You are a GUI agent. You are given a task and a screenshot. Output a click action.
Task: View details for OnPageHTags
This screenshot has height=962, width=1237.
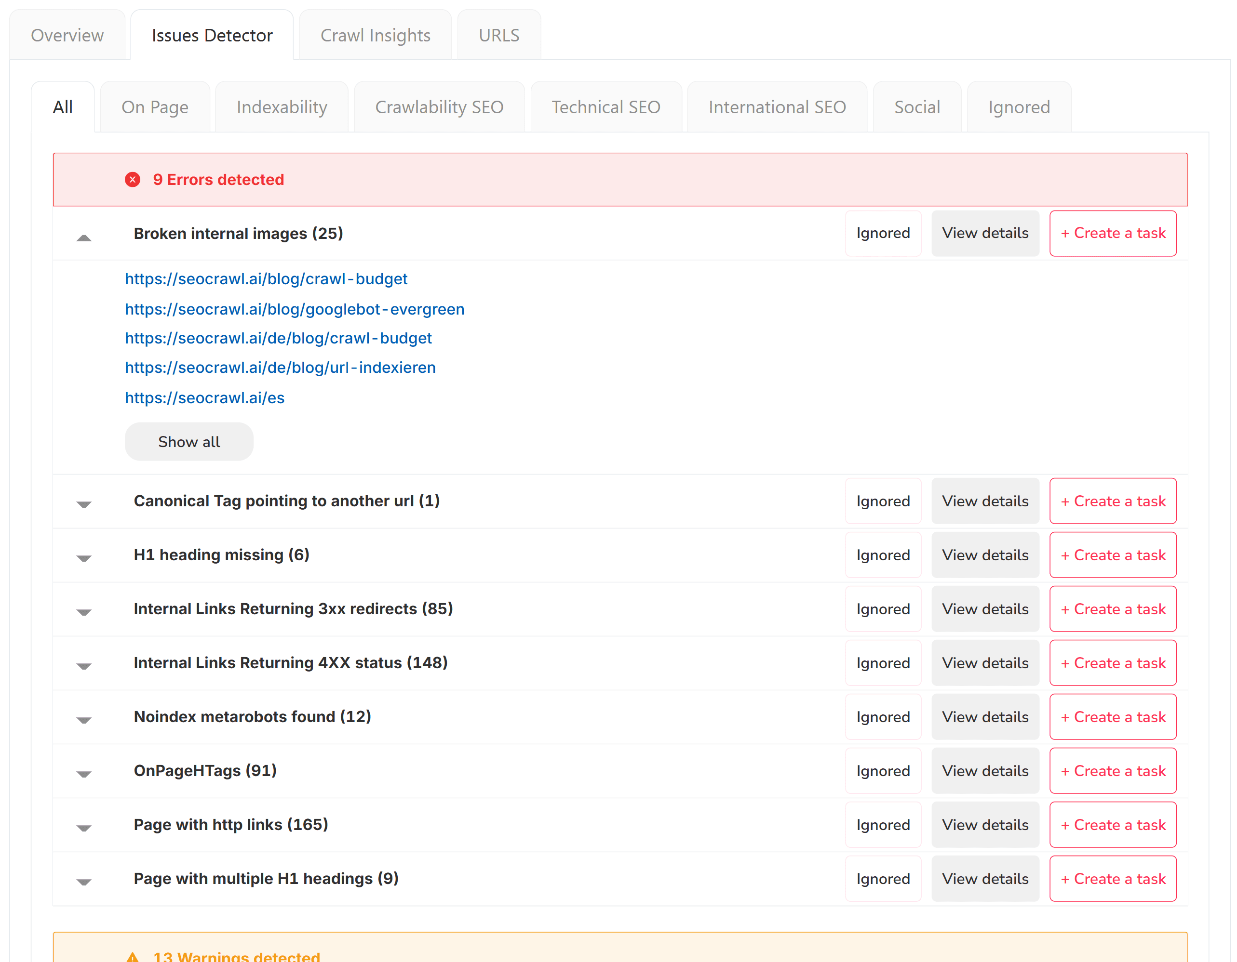click(985, 771)
